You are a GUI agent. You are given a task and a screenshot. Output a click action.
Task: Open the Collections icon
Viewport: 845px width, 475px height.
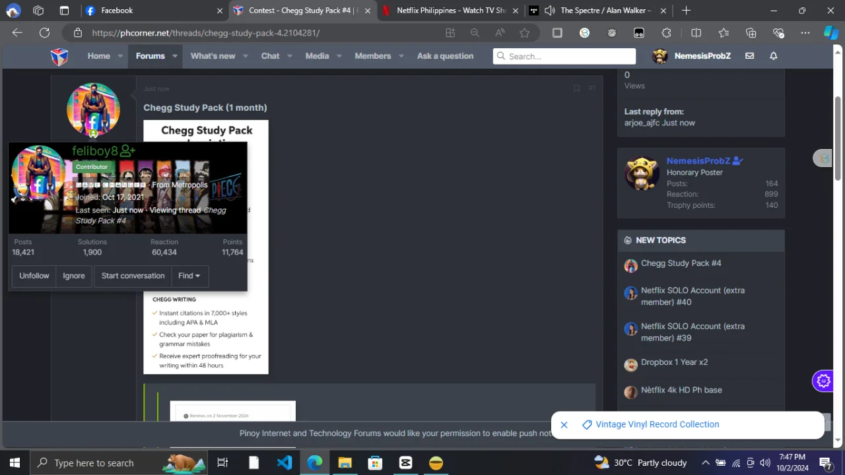pyautogui.click(x=751, y=33)
